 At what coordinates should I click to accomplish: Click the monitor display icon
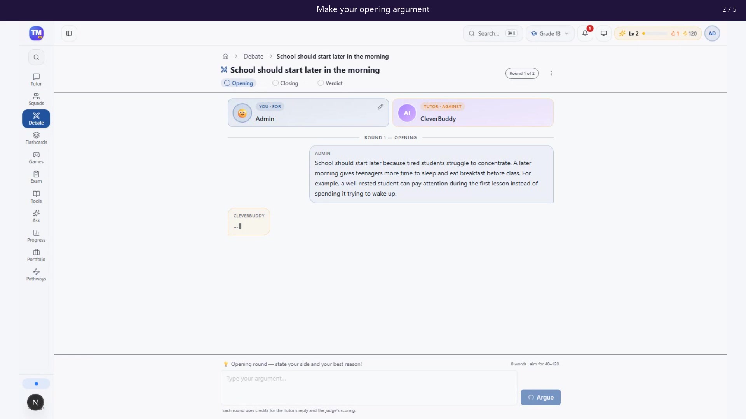tap(604, 33)
